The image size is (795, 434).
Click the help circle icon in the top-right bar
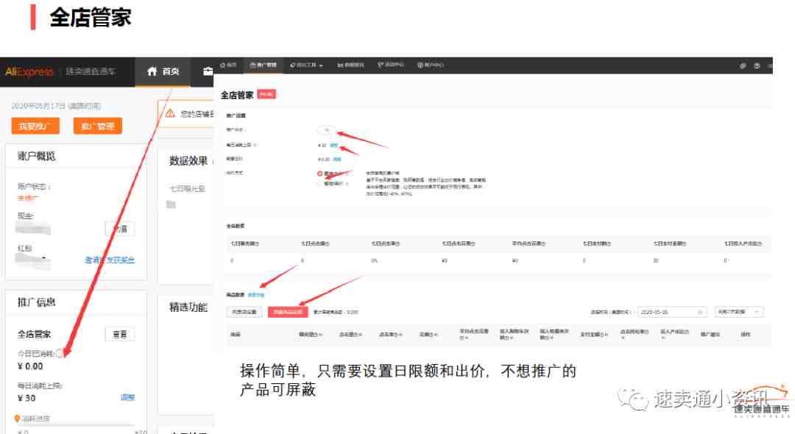click(x=756, y=65)
